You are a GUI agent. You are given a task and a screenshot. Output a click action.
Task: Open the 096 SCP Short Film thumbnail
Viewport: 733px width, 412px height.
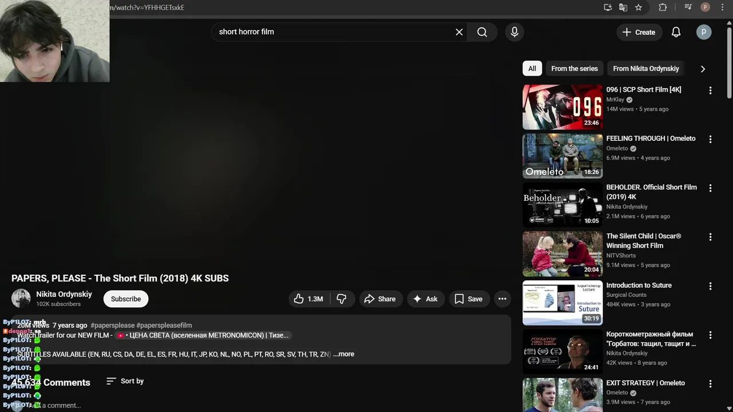point(562,107)
